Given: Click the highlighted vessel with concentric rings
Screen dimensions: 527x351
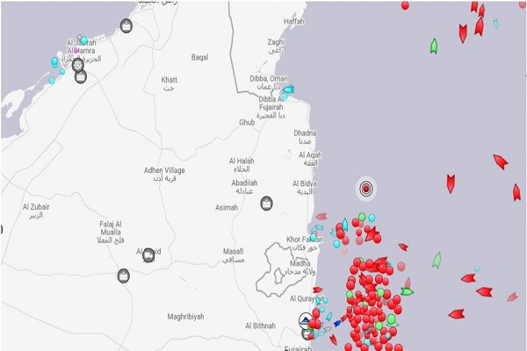Looking at the screenshot, I should click(366, 188).
